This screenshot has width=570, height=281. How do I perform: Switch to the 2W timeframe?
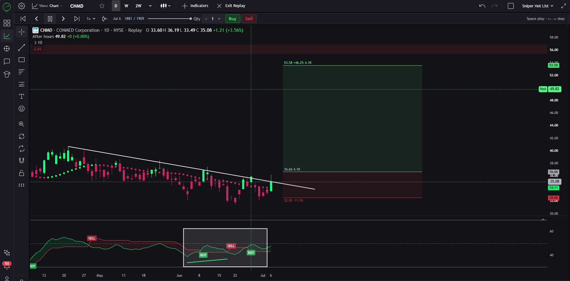[138, 6]
